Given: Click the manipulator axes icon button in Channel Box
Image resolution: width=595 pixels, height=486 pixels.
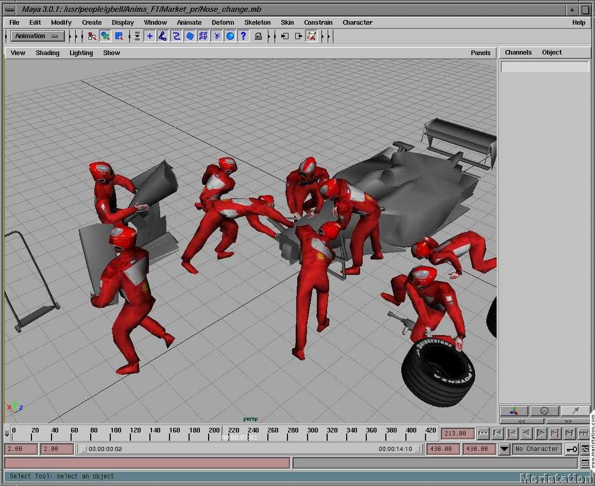Looking at the screenshot, I should tap(514, 410).
